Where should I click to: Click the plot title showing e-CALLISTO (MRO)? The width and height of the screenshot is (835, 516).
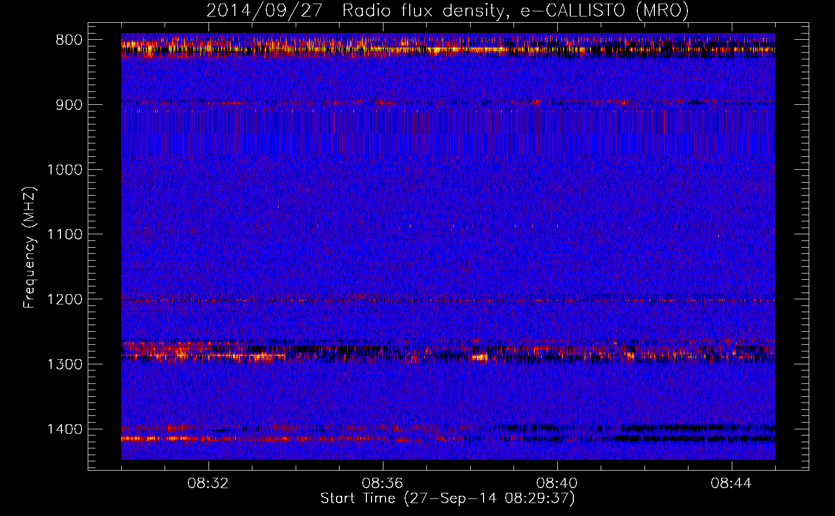click(x=447, y=11)
